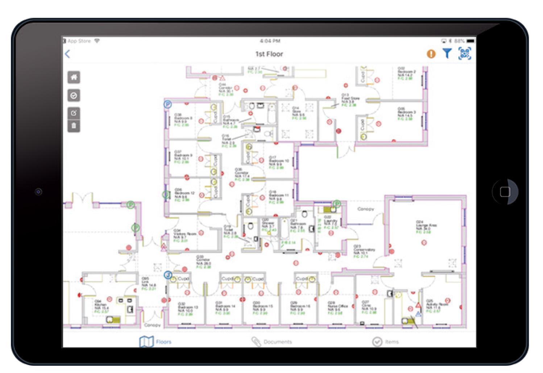Image resolution: width=543 pixels, height=373 pixels.
Task: Select red triangle marker near Activity Room
Action: (418, 305)
